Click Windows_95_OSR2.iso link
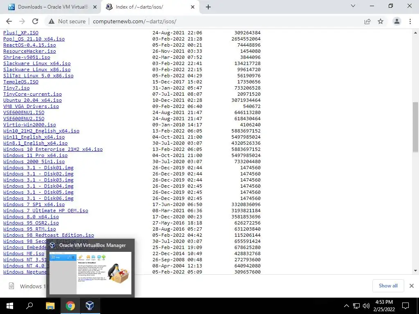This screenshot has height=314, width=419. click(31, 223)
